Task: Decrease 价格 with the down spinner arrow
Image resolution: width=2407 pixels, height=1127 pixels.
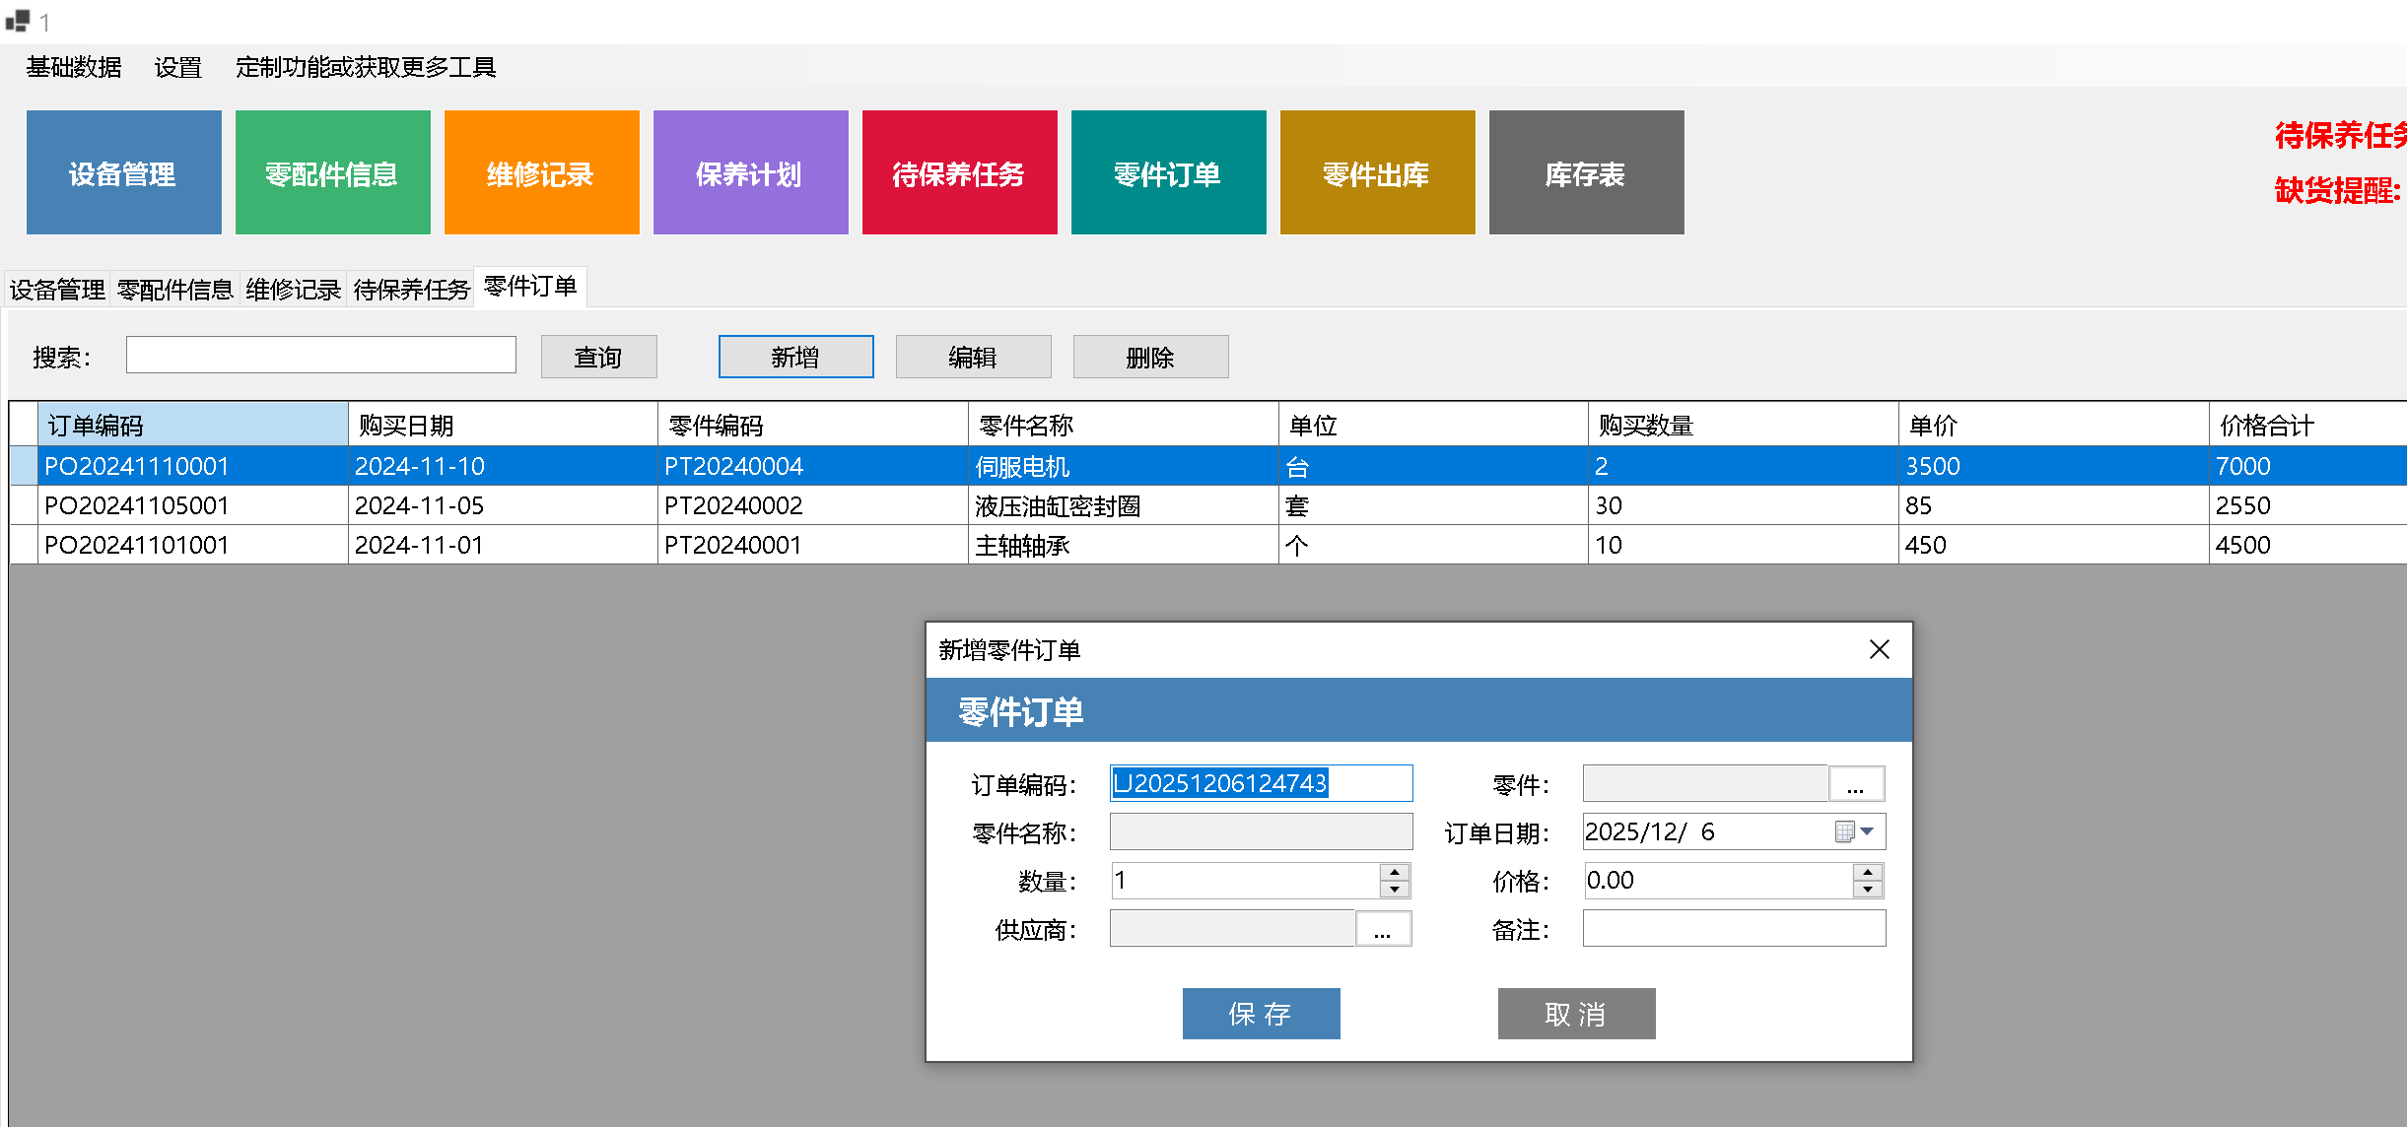Action: click(1868, 890)
